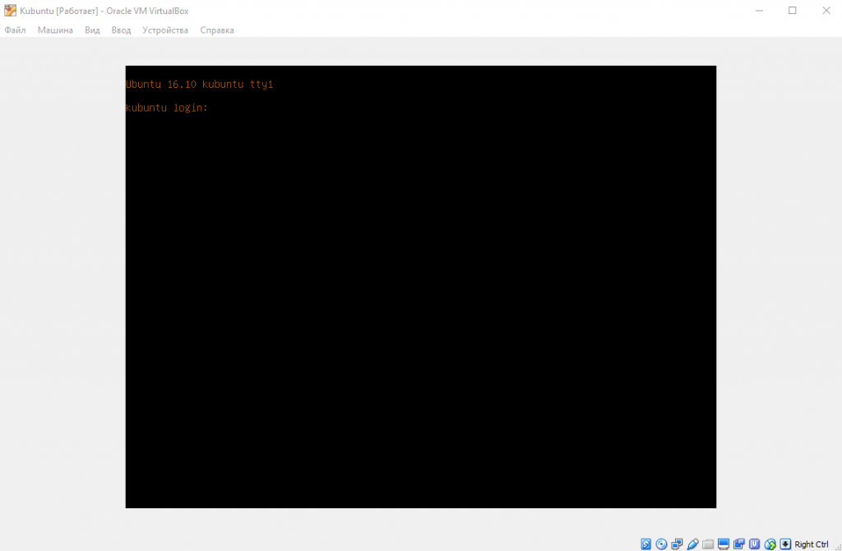Click the VirtualBox icon in the title bar
The image size is (842, 551).
click(10, 10)
